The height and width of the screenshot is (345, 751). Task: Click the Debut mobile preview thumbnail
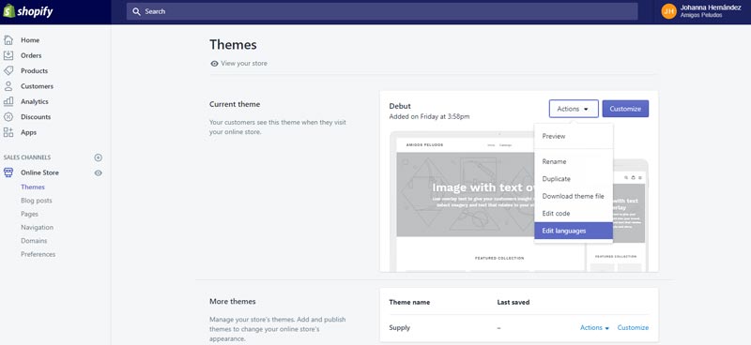(x=618, y=216)
